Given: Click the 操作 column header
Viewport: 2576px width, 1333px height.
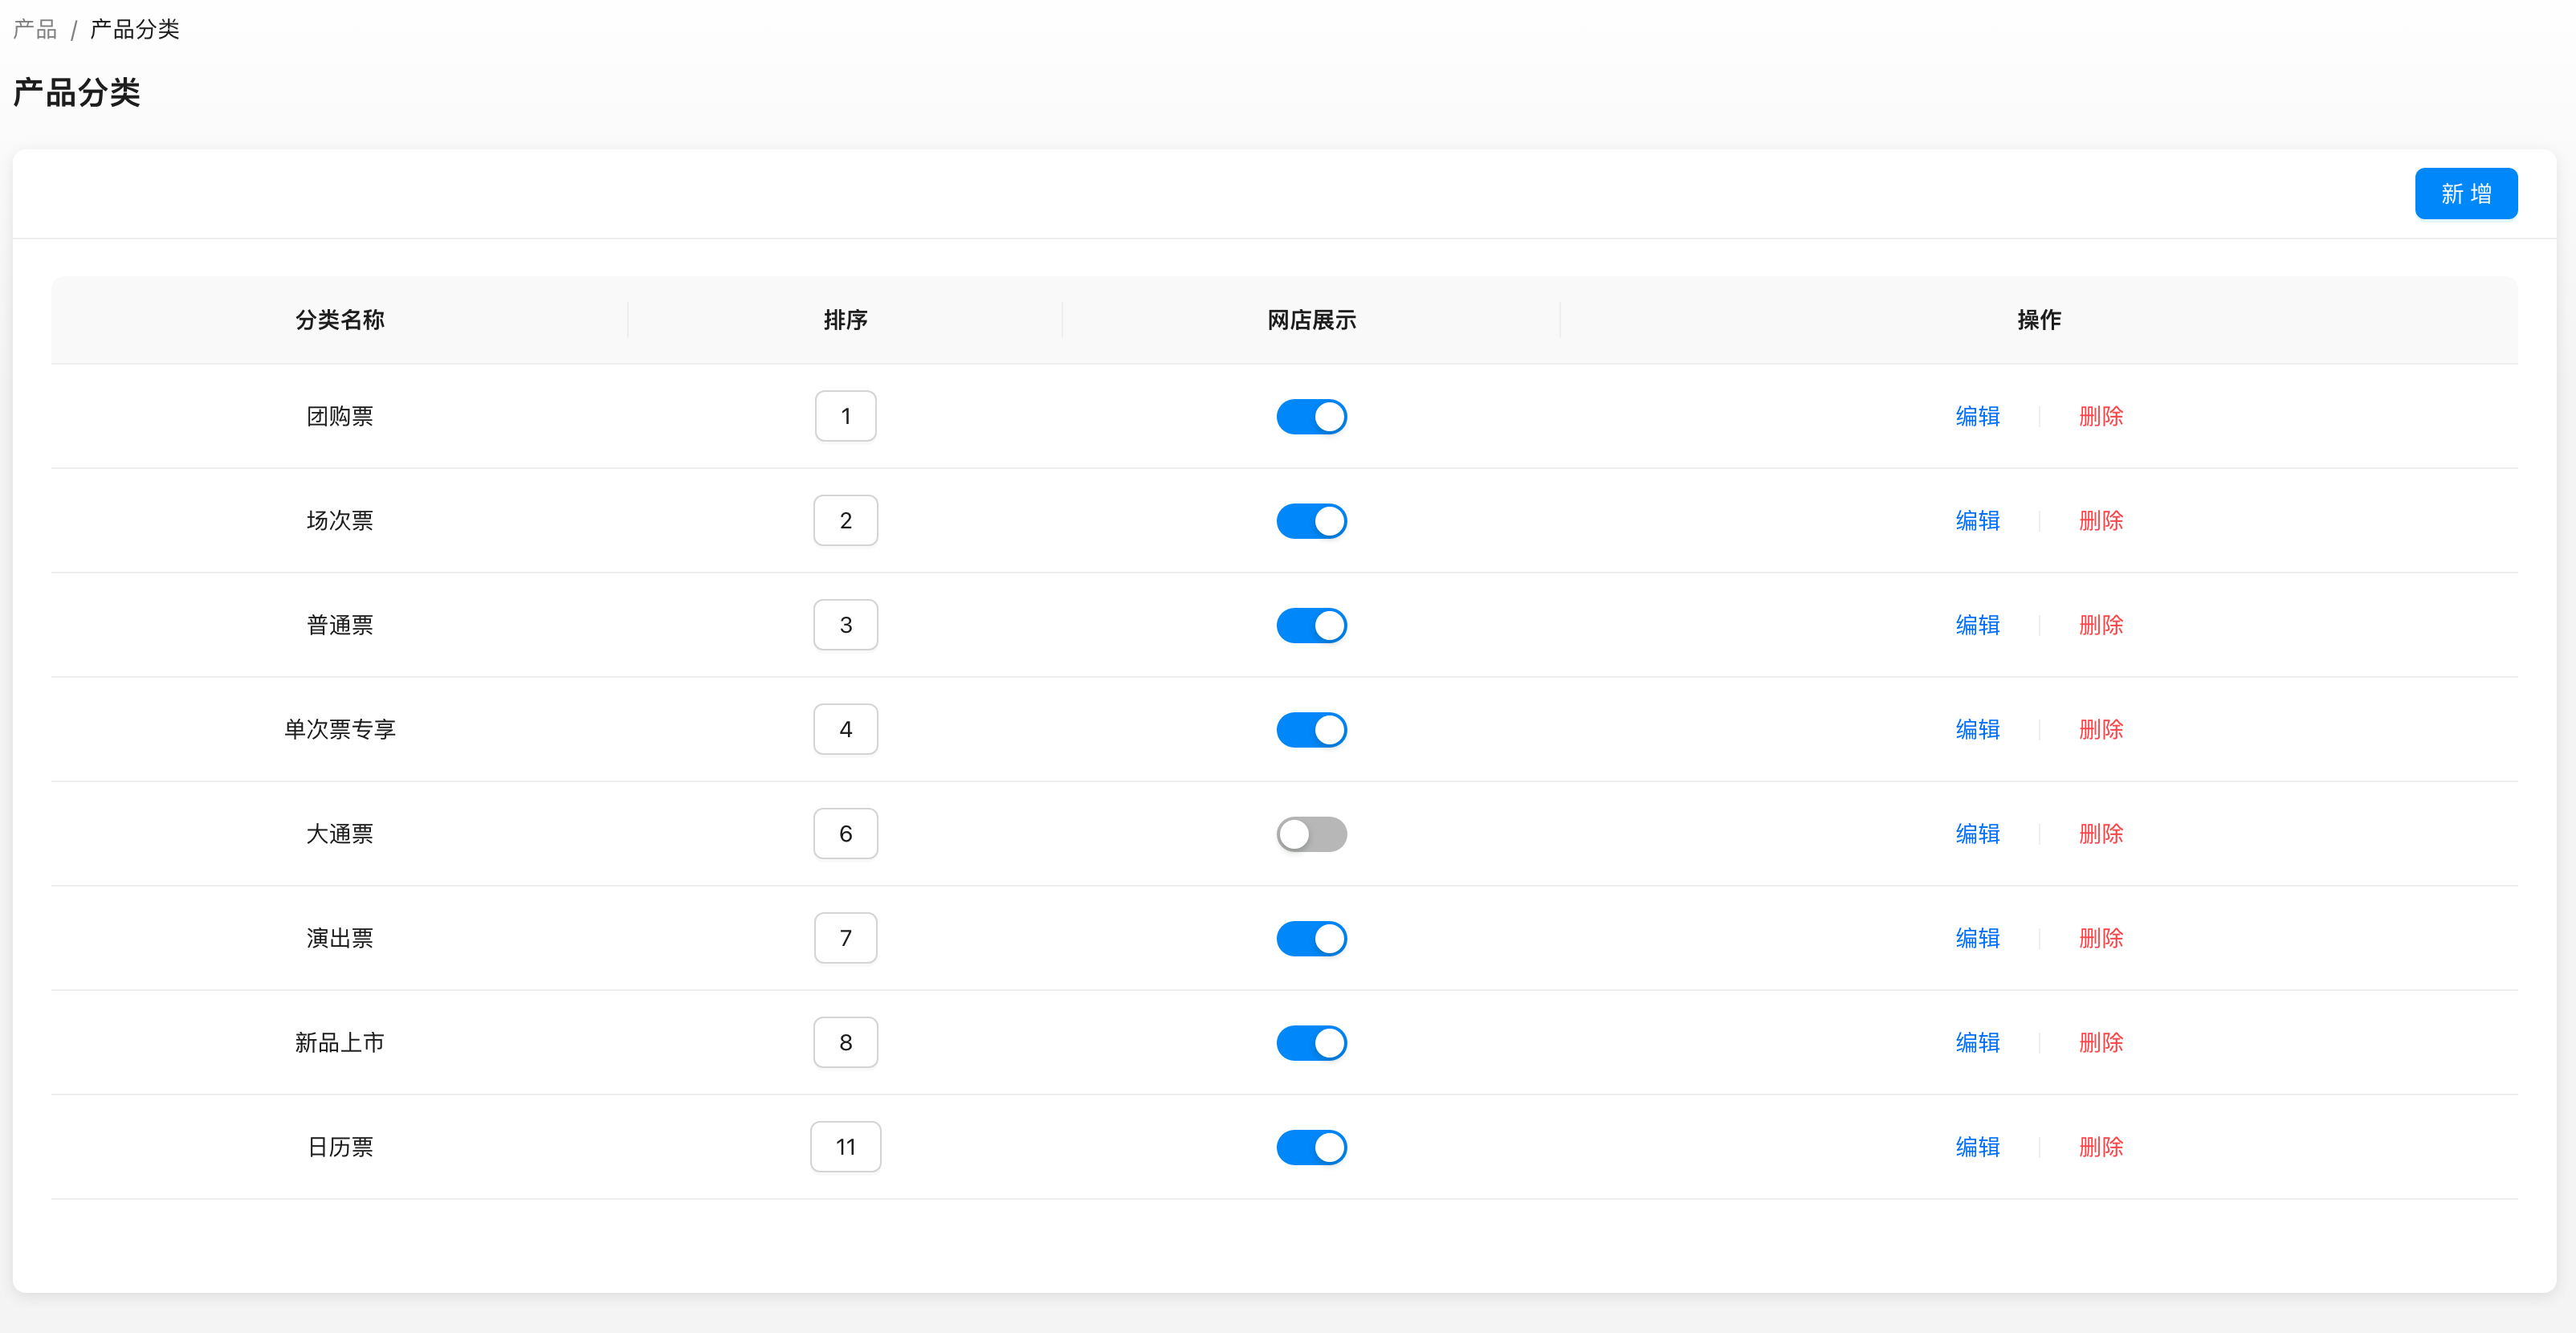Looking at the screenshot, I should [2038, 320].
